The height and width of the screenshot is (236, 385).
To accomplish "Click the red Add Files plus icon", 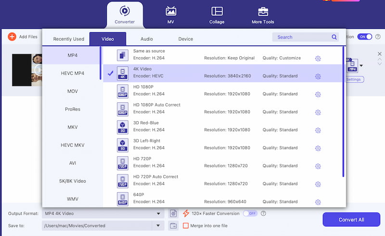I will click(12, 37).
